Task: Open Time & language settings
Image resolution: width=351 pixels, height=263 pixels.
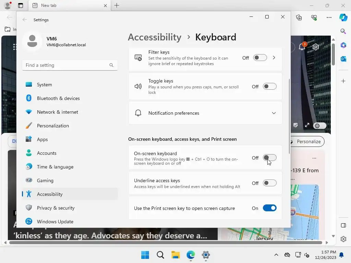Action: pos(70,167)
